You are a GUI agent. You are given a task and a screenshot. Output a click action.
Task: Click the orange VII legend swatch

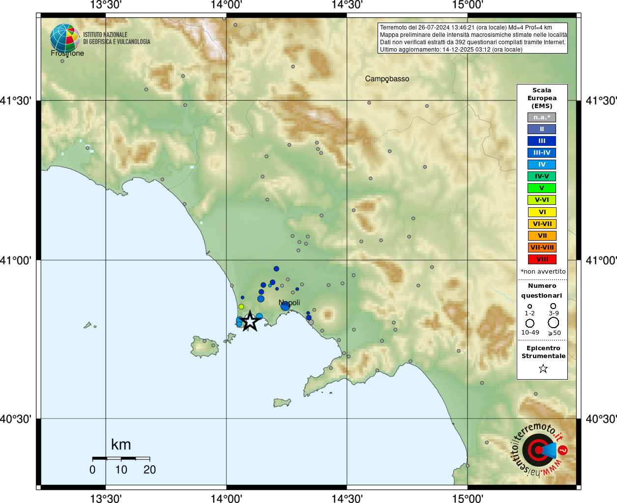click(x=542, y=236)
